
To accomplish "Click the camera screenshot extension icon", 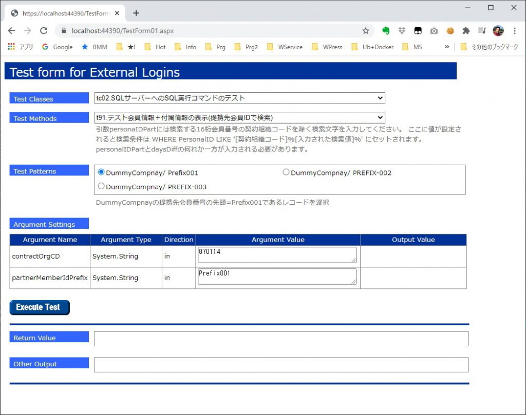I will click(434, 31).
